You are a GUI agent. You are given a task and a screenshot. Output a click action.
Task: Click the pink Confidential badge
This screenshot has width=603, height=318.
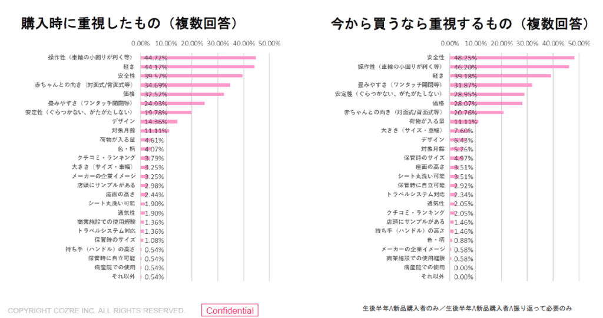pyautogui.click(x=230, y=310)
